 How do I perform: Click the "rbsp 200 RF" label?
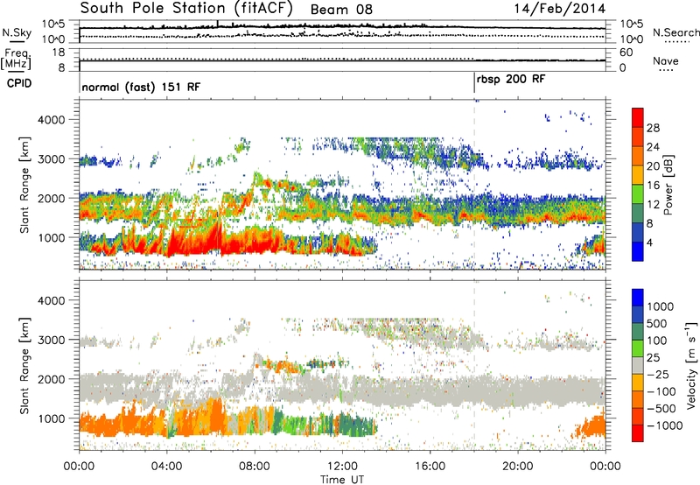pos(511,80)
